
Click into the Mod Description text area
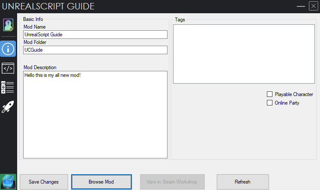click(95, 114)
